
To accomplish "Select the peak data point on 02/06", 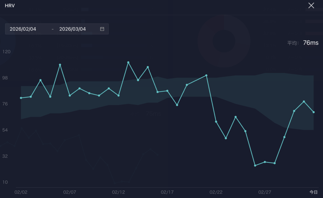I will pos(60,65).
